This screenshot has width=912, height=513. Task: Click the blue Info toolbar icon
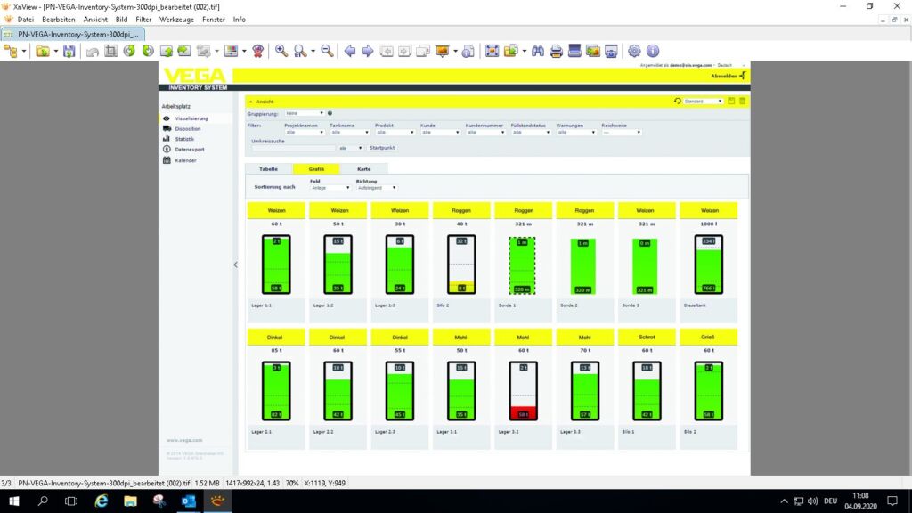tap(653, 52)
